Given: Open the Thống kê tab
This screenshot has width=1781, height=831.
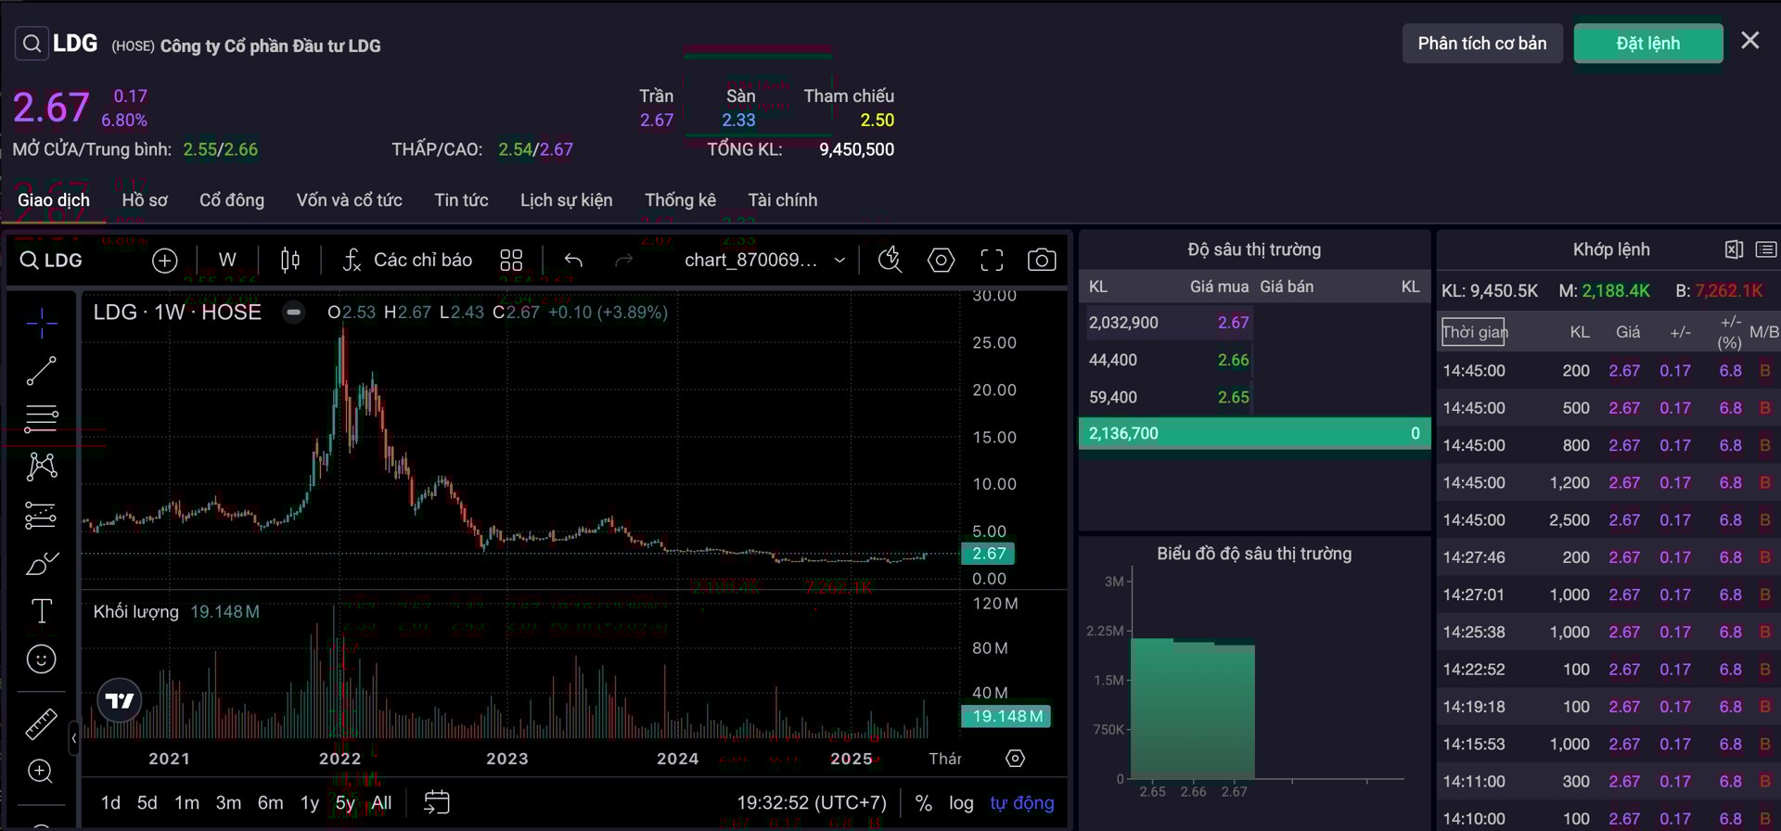Looking at the screenshot, I should 680,200.
